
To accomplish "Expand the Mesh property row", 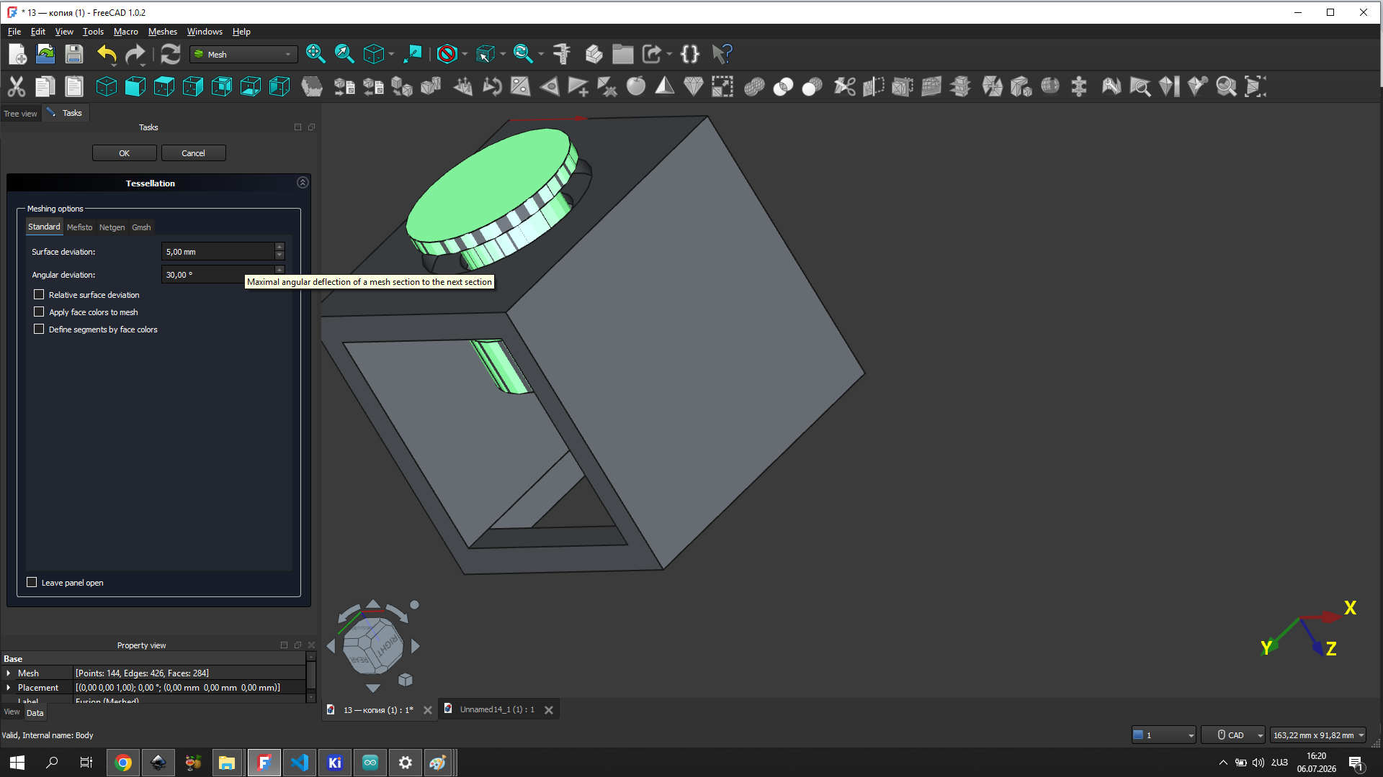I will click(9, 673).
